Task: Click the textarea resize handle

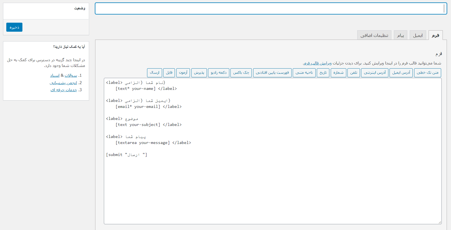Action: [x=440, y=222]
